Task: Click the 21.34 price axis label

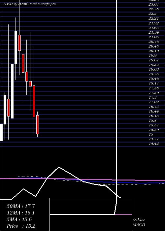Action: pos(154,32)
